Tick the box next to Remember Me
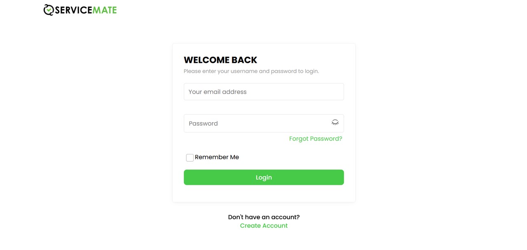 coord(190,157)
